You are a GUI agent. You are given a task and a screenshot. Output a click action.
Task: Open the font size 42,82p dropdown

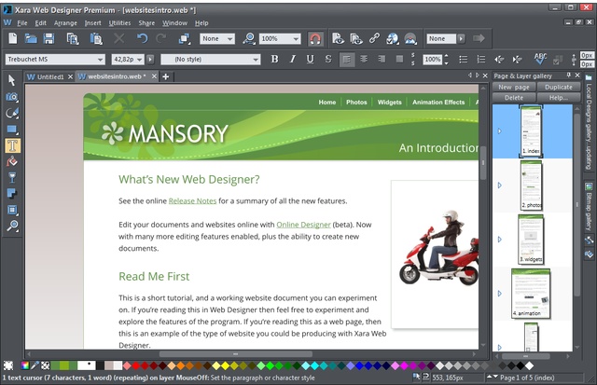[x=139, y=60]
